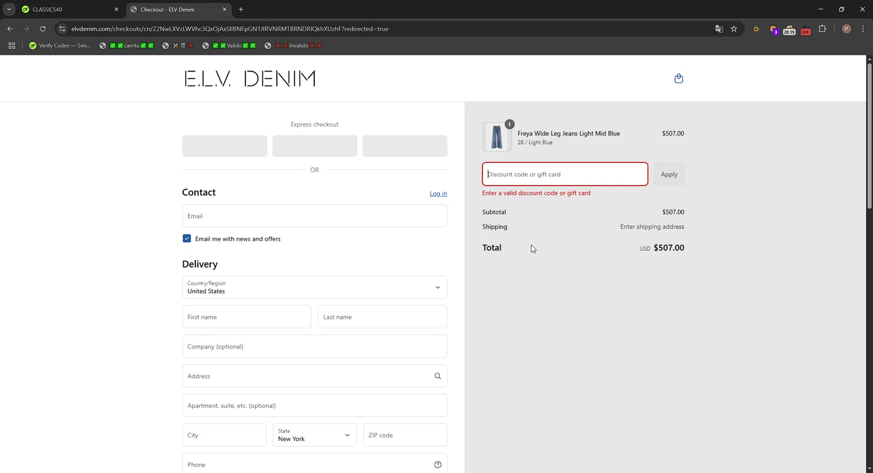Viewport: 873px width, 473px height.
Task: Click the Log in link
Action: 438,194
